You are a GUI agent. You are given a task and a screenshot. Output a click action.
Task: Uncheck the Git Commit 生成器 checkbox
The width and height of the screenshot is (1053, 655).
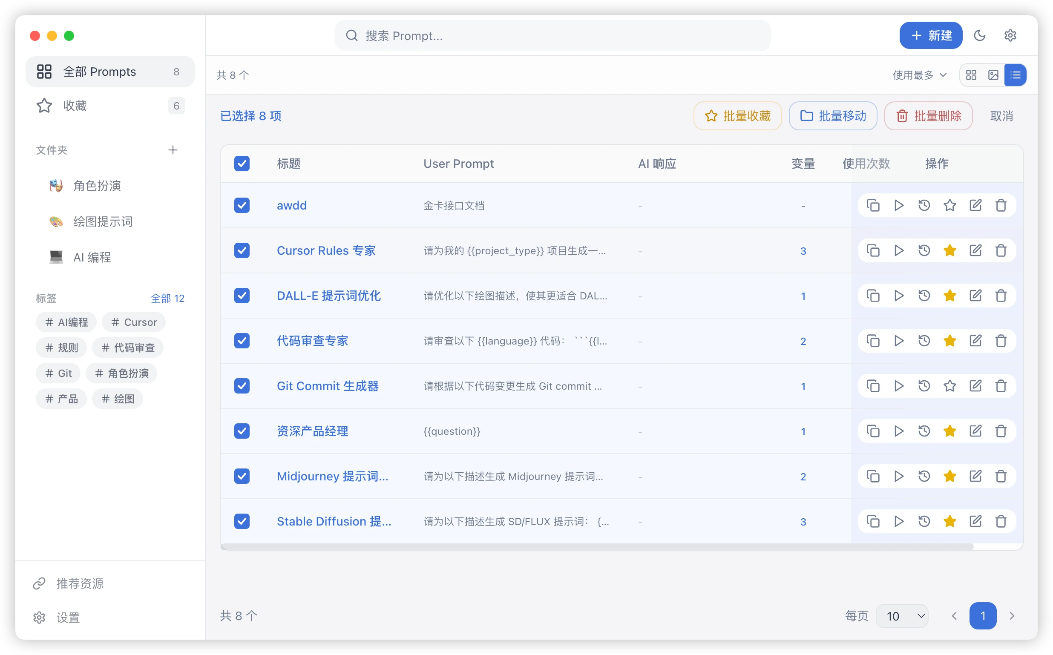coord(242,386)
